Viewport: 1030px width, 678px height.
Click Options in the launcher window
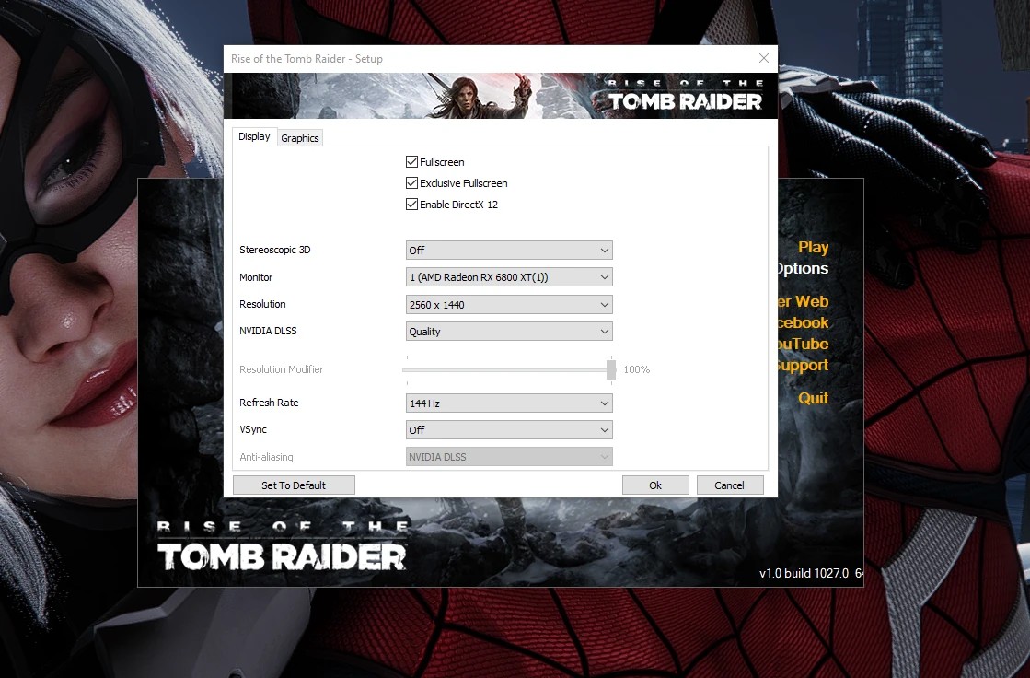[803, 268]
